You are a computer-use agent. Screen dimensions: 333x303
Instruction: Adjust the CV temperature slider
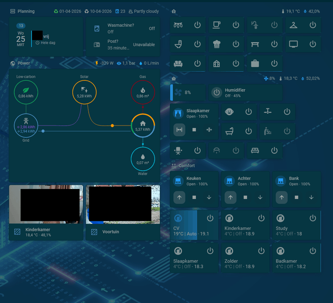[194, 225]
